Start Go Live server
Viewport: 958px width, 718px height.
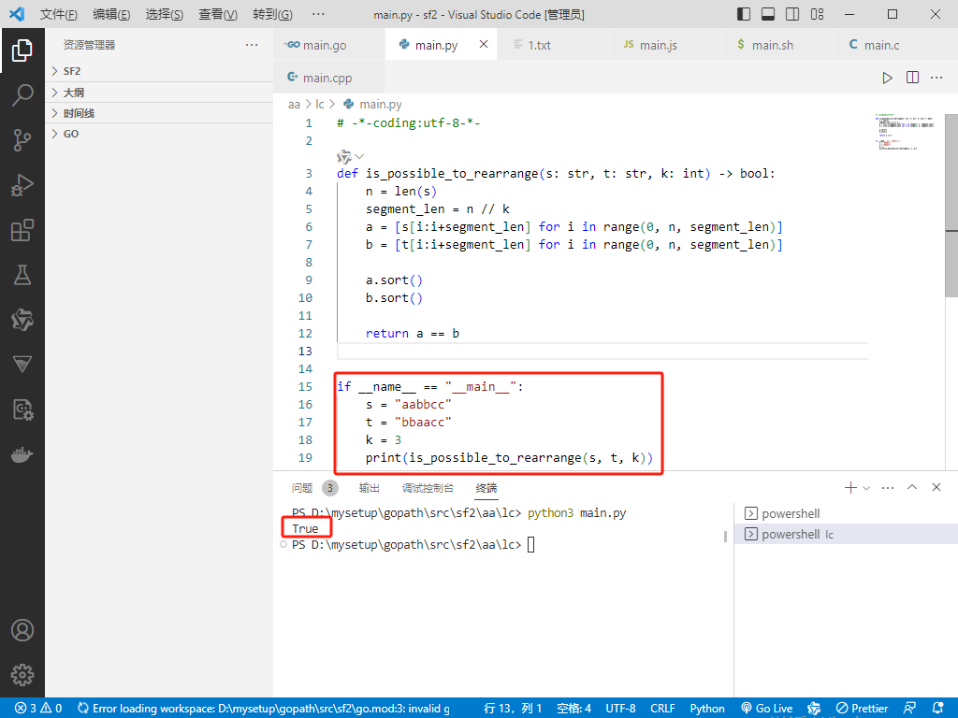coord(767,709)
